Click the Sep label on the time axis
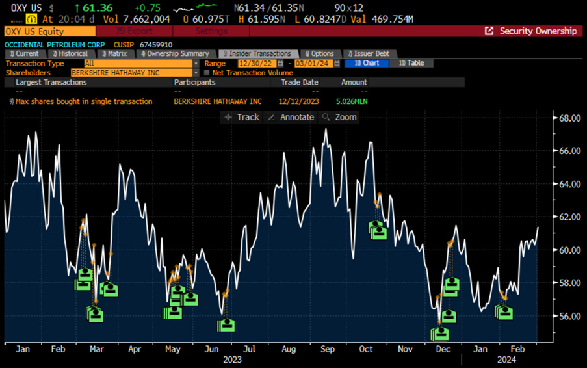This screenshot has width=587, height=368. click(327, 349)
